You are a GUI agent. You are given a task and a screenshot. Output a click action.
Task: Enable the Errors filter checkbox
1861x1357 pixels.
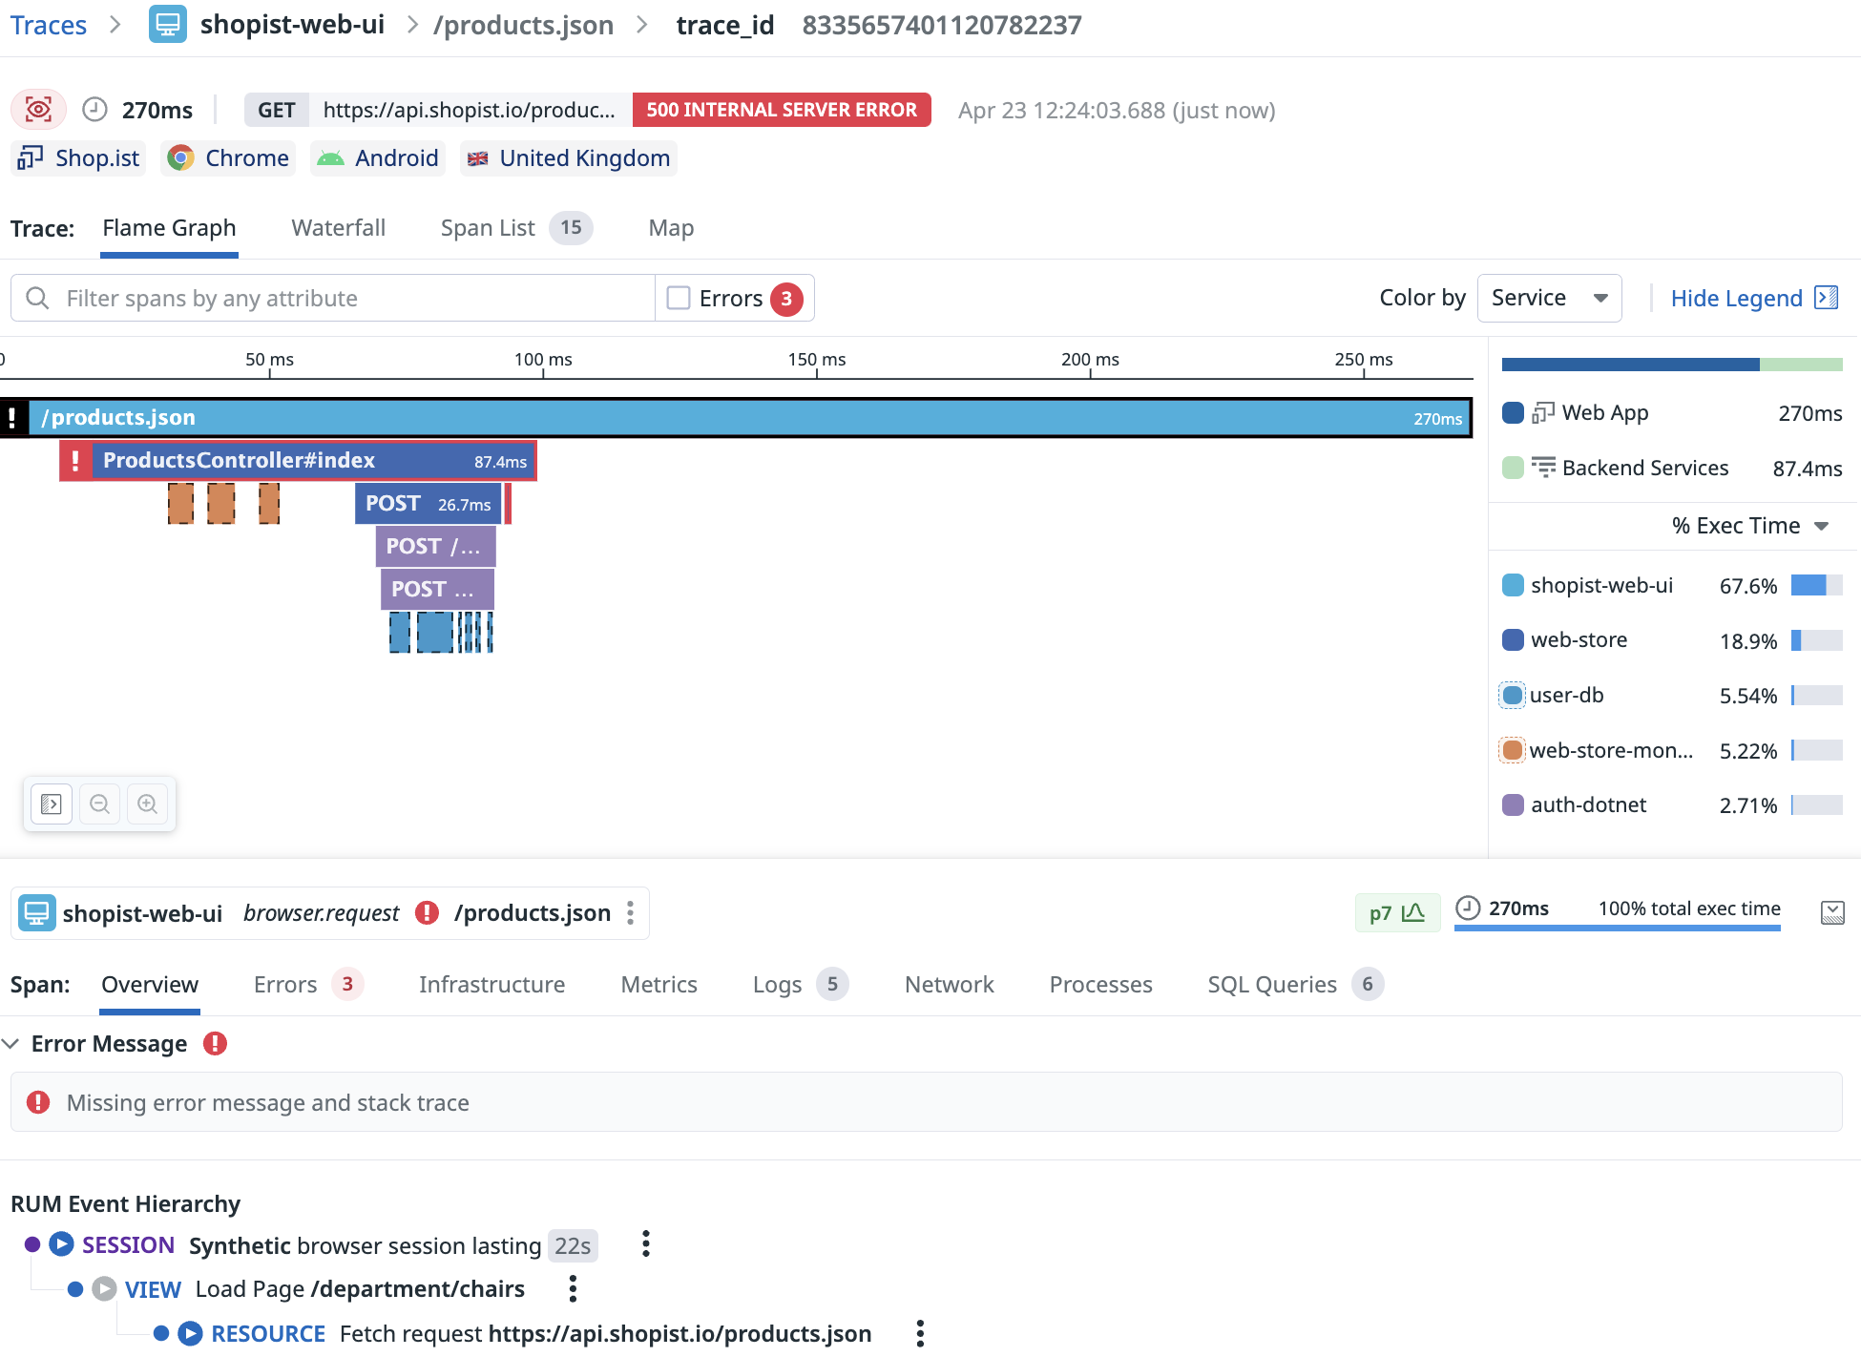(x=679, y=299)
